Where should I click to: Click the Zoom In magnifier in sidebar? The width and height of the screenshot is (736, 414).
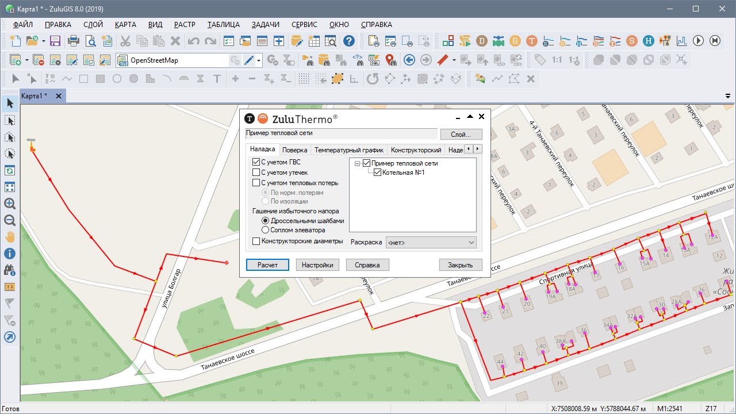10,203
